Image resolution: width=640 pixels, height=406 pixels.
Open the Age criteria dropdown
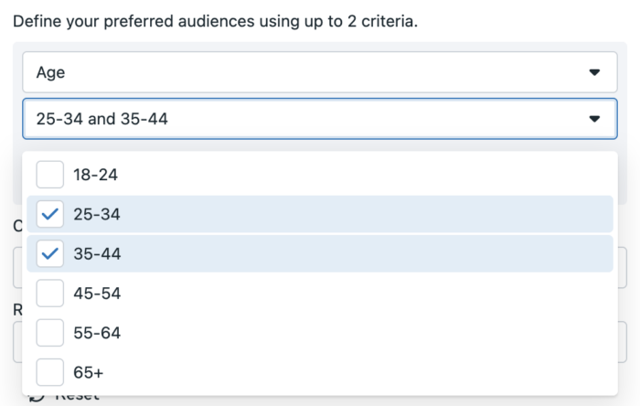311,71
